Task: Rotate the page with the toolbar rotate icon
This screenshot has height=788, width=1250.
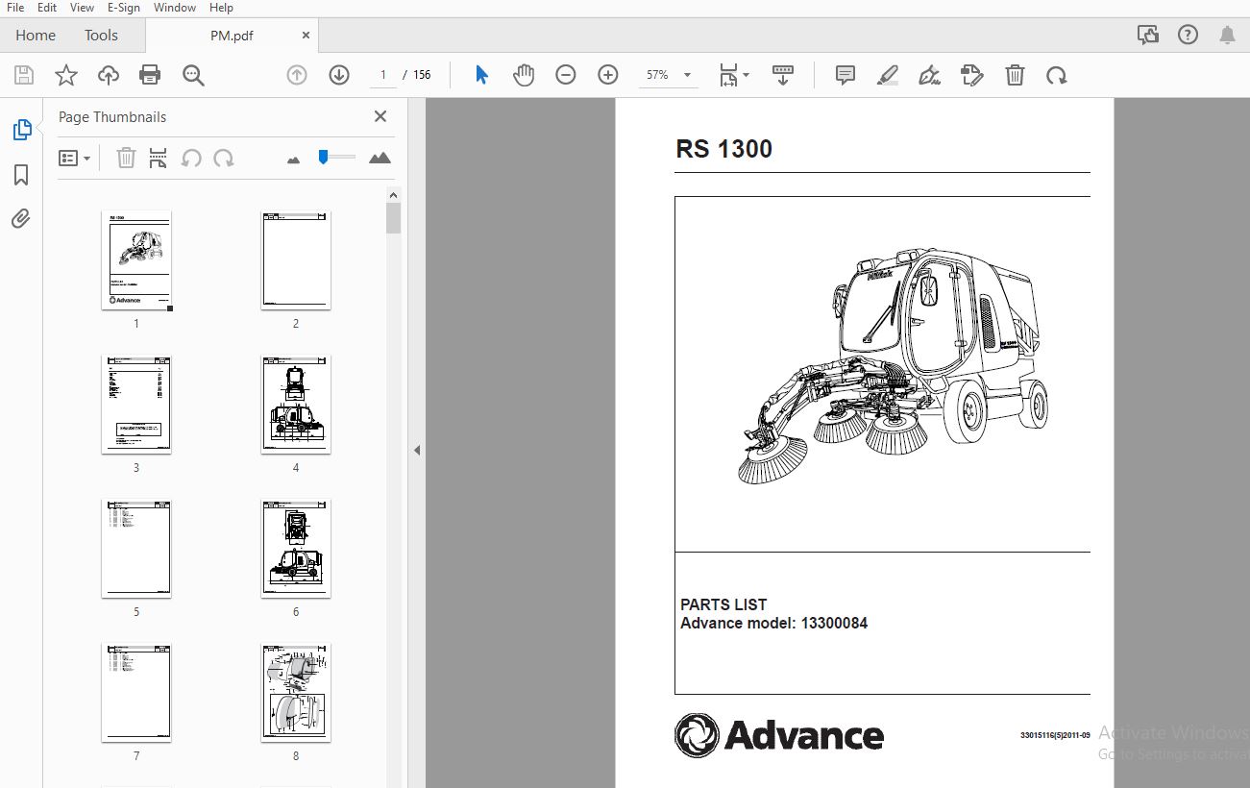Action: (1057, 75)
